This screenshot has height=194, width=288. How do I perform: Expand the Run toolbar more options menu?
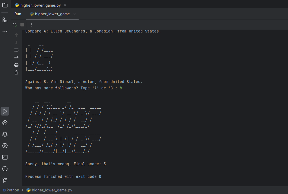pyautogui.click(x=32, y=25)
